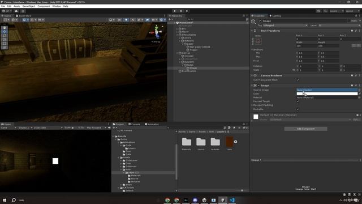This screenshot has width=362, height=204.
Task: Select the Move tool in scene overlay
Action: coord(5,32)
